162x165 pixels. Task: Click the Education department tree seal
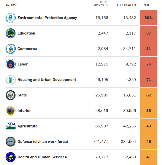pyautogui.click(x=11, y=33)
